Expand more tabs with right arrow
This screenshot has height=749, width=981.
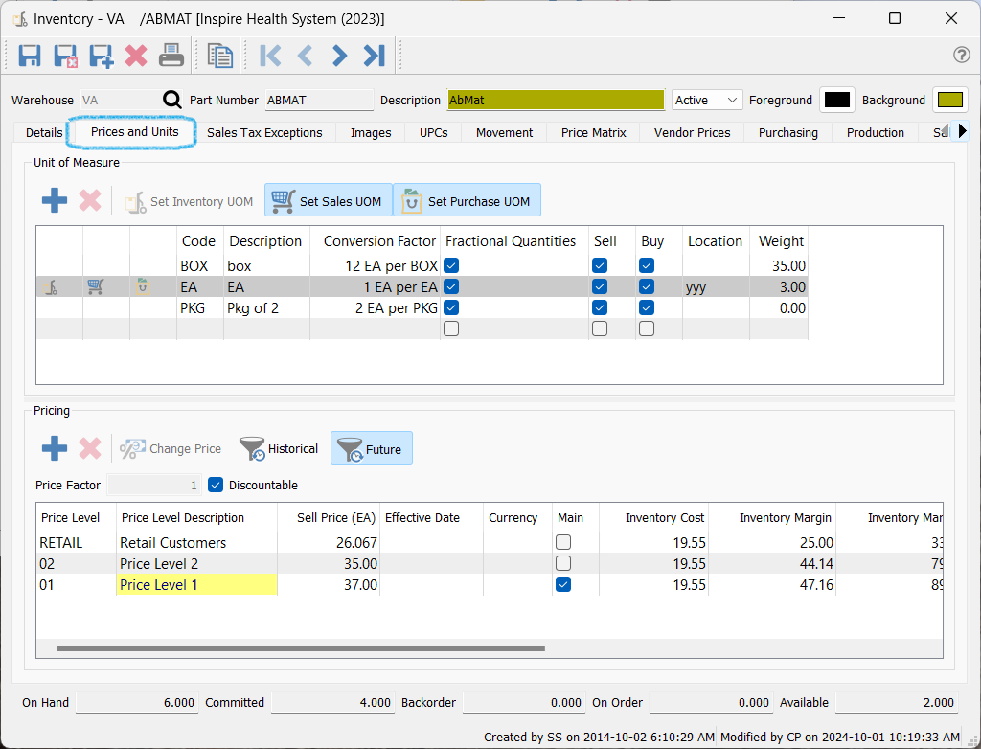point(963,131)
